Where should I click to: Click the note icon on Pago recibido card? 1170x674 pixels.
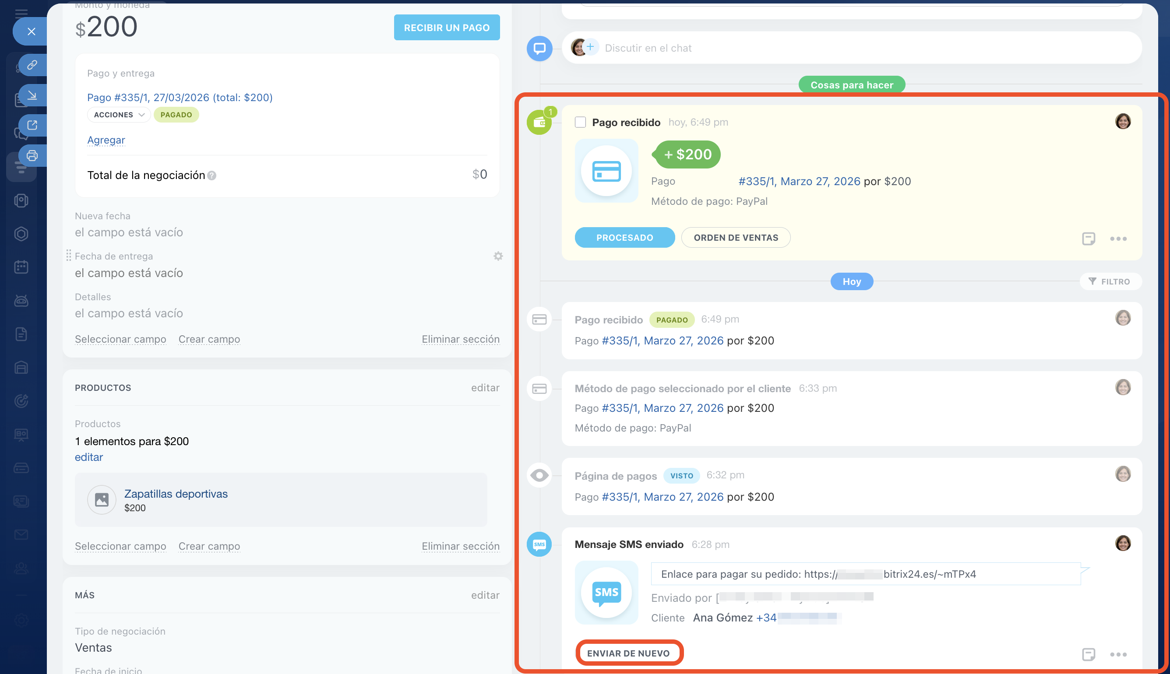click(x=1088, y=239)
